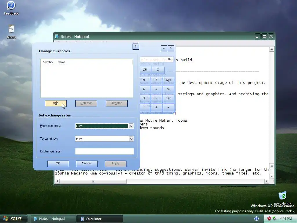Open the To currency dropdown
Image resolution: width=297 pixels, height=223 pixels.
point(131,139)
